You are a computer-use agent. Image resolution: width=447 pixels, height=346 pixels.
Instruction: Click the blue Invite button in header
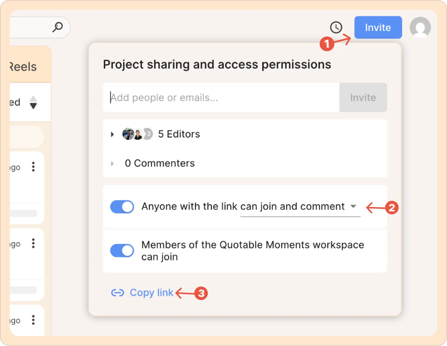378,27
